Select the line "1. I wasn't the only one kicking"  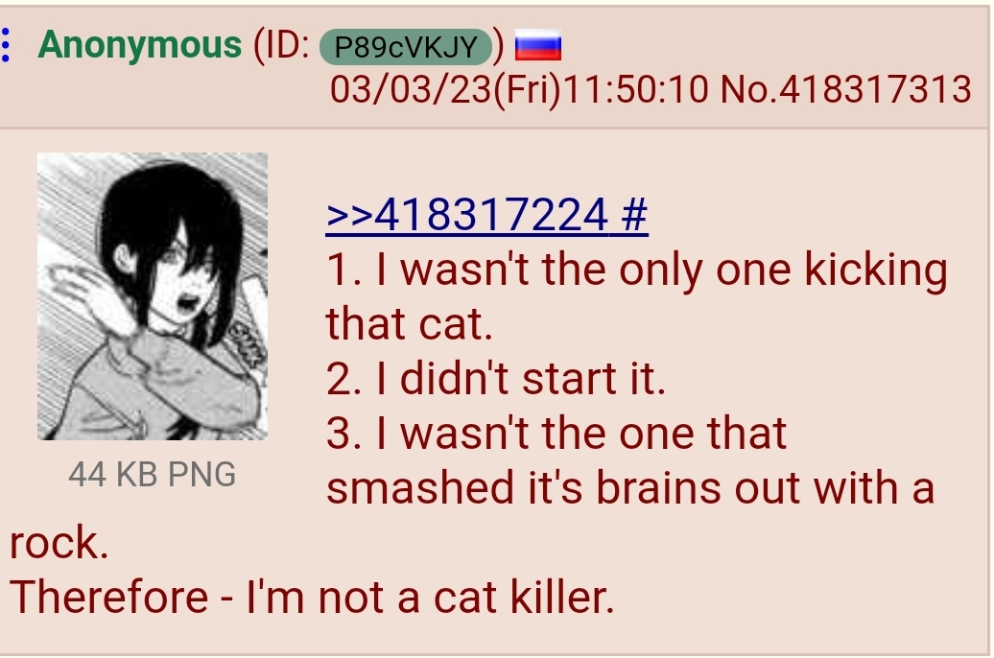[x=637, y=270]
